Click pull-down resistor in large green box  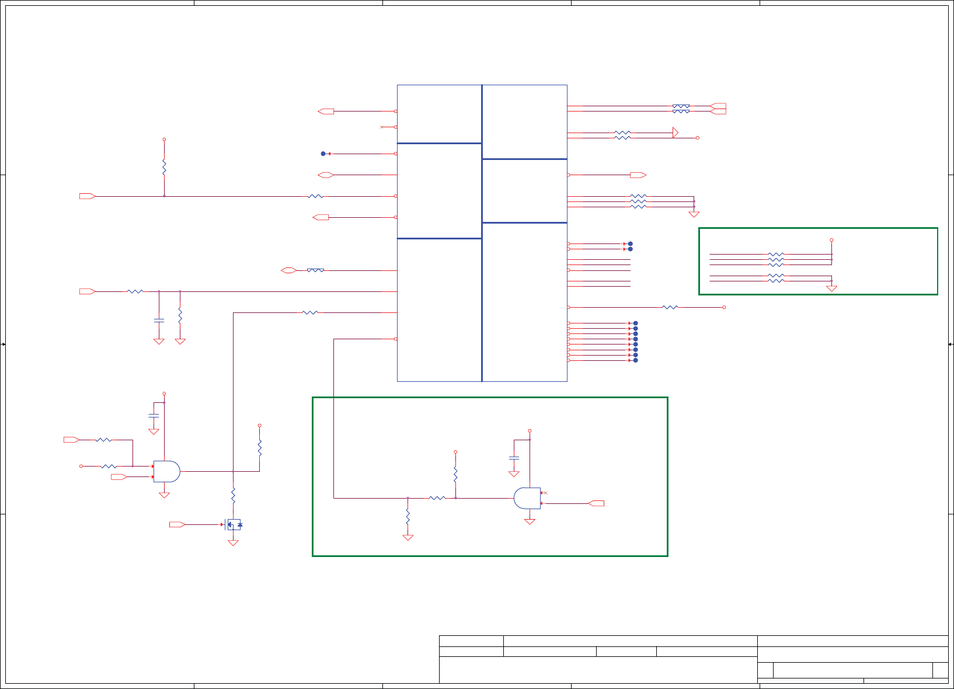408,517
